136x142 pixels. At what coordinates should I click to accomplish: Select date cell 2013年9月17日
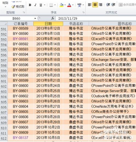coord(48,54)
